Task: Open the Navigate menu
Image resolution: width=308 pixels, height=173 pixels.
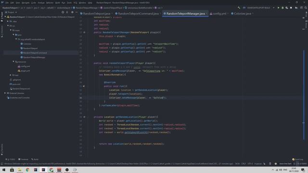Action: tap(26, 3)
